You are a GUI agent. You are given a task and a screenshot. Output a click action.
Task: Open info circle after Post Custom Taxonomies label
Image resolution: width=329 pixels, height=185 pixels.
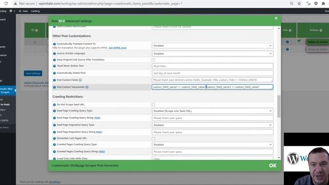pos(87,87)
